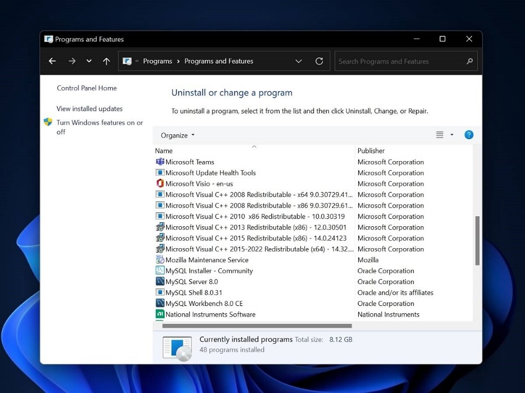
Task: Click the Change your view list icon
Action: point(439,135)
